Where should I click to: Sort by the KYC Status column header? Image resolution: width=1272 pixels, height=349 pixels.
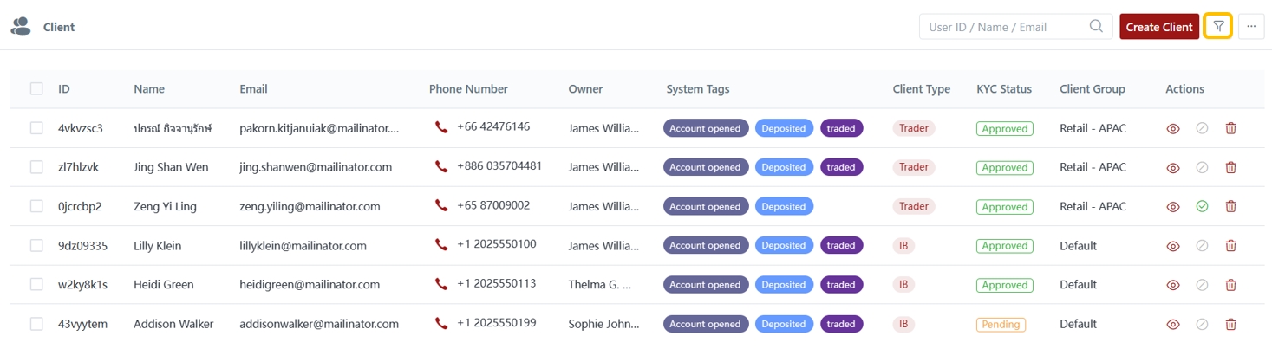pos(1003,89)
